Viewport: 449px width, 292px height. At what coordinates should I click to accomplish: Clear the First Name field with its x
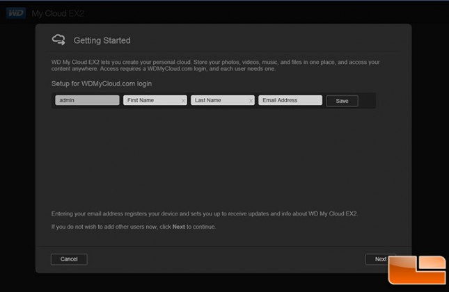183,100
